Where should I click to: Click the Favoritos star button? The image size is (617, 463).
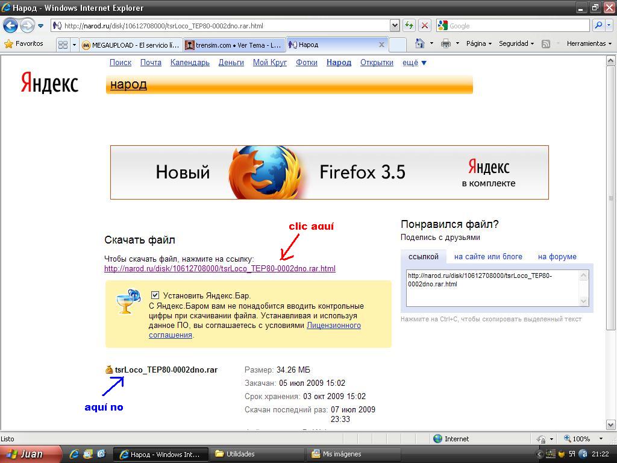[x=24, y=43]
